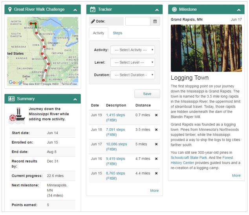Delete the Jun 19 tracker entry
Screen dimensions: 249x215
pyautogui.click(x=156, y=115)
